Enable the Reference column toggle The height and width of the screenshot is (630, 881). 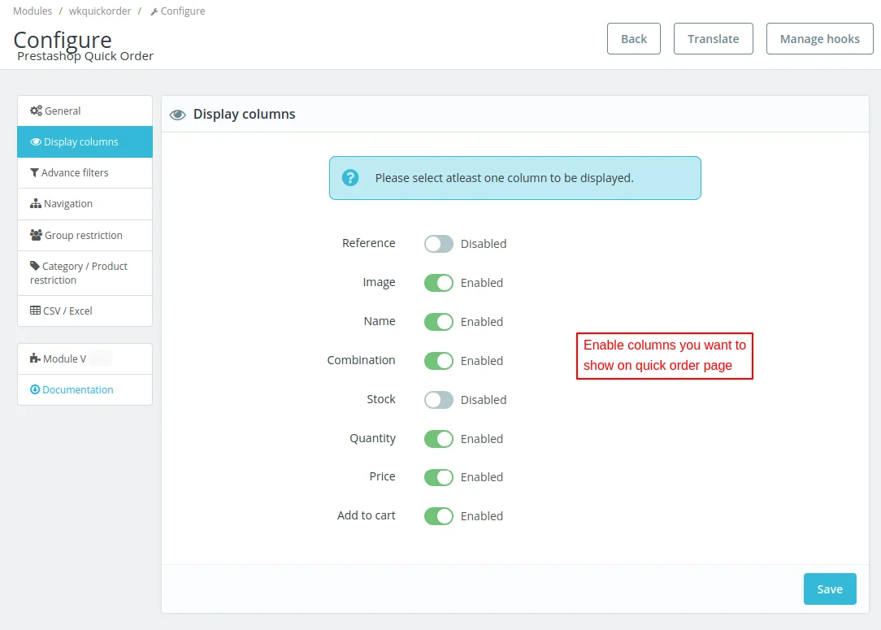[438, 244]
